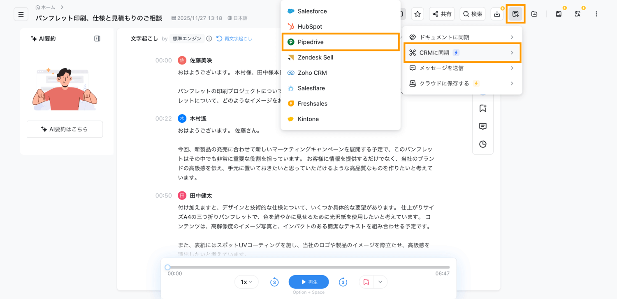
Task: Click speaker name 佐藤美咲
Action: tap(201, 60)
